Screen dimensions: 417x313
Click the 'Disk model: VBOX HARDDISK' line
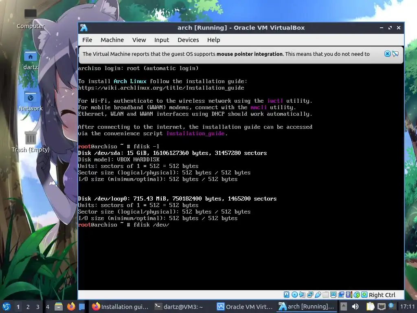pos(119,159)
